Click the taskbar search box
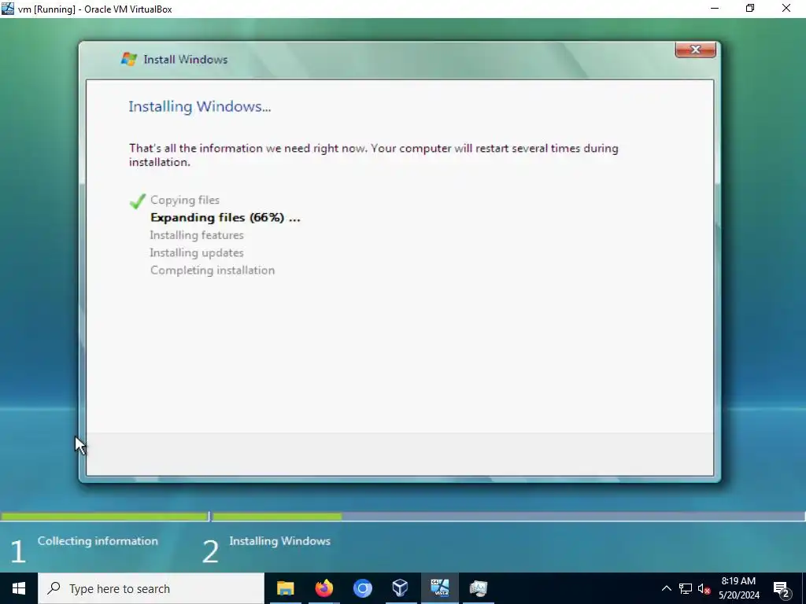806x604 pixels. coord(151,588)
